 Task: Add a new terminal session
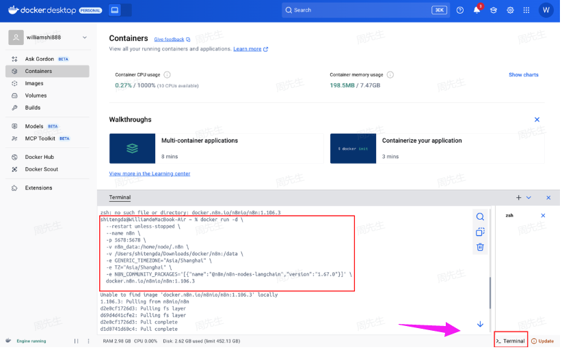click(518, 198)
